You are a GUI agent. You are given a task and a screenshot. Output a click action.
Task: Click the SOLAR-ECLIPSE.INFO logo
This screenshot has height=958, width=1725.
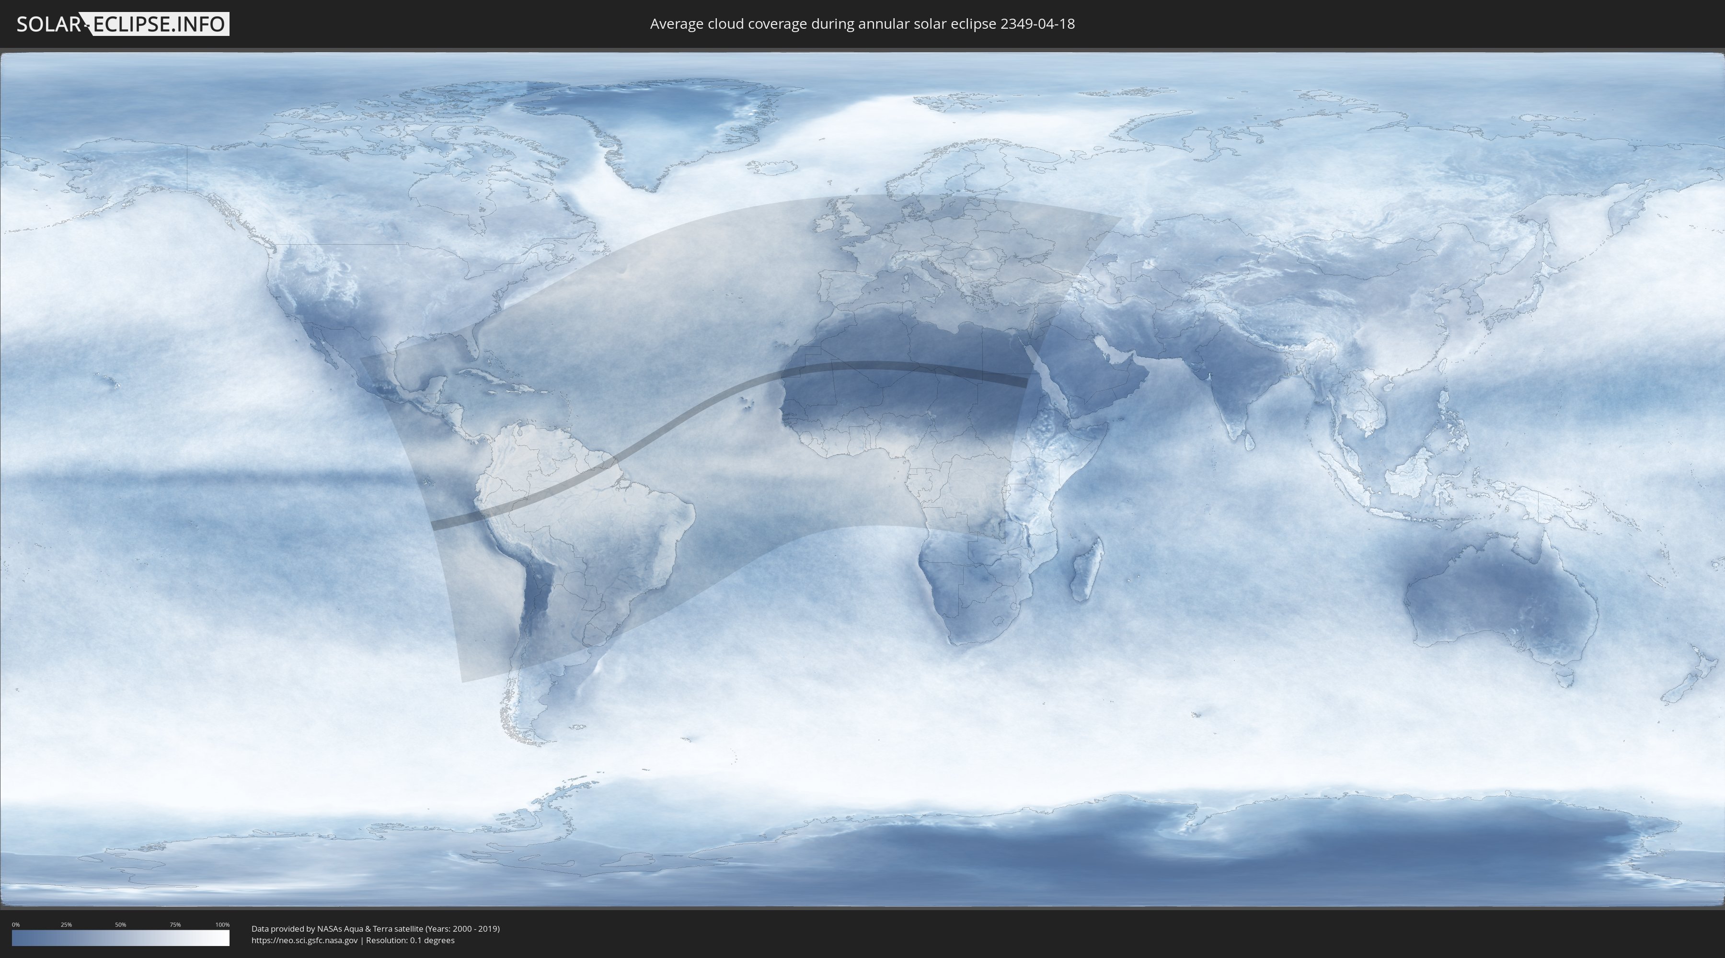click(123, 24)
